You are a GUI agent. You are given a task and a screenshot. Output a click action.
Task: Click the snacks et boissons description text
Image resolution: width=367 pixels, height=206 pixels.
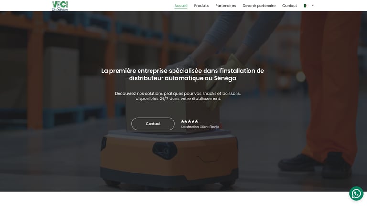click(178, 96)
